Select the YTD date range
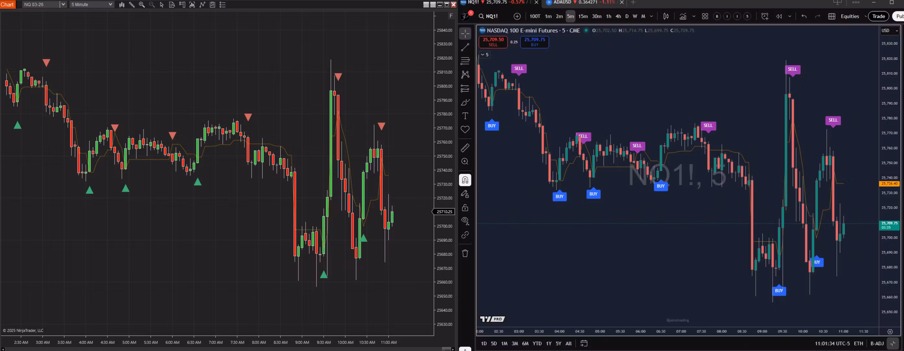Image resolution: width=904 pixels, height=351 pixels. tap(537, 344)
